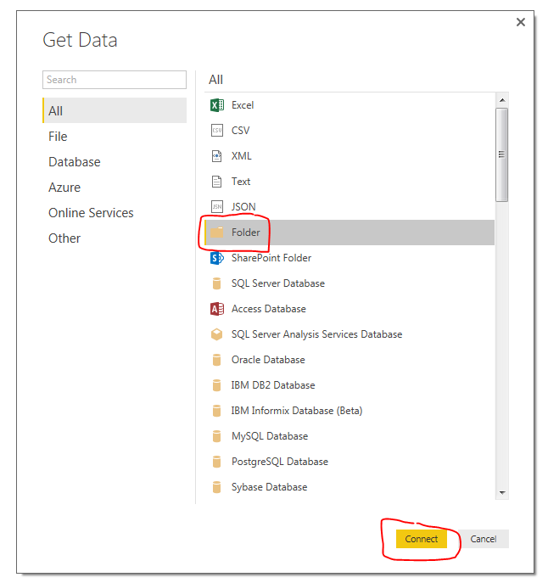Click the IBM Informix Database icon
This screenshot has height=583, width=548.
click(217, 411)
